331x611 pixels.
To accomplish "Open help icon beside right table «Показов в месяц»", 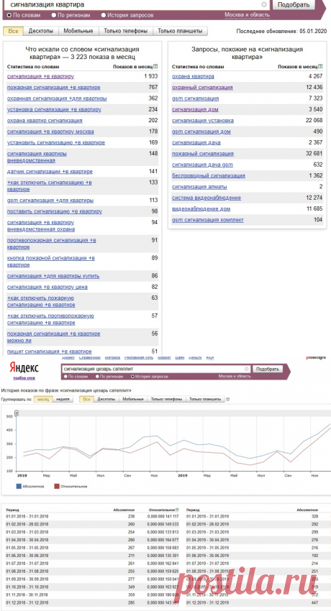I will click(x=320, y=67).
